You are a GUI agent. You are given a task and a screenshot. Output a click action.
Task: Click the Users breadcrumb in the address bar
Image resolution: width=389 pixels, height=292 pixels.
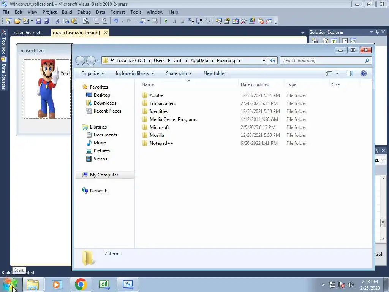point(159,60)
